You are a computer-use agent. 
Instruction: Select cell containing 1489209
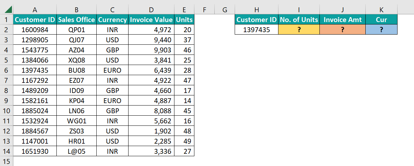click(x=35, y=91)
